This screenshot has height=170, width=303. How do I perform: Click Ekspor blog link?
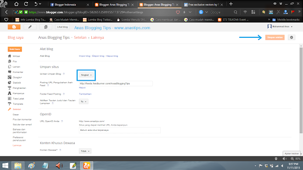click(98, 56)
